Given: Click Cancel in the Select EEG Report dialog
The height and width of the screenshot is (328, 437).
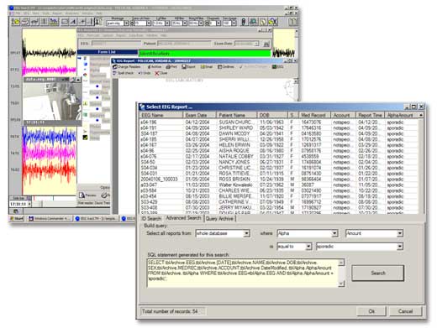Looking at the screenshot, I should 405,311.
